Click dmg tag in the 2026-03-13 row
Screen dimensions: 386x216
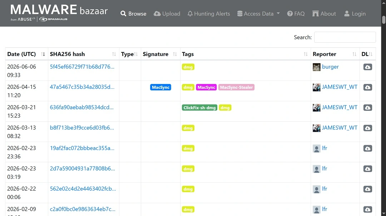[x=188, y=128]
